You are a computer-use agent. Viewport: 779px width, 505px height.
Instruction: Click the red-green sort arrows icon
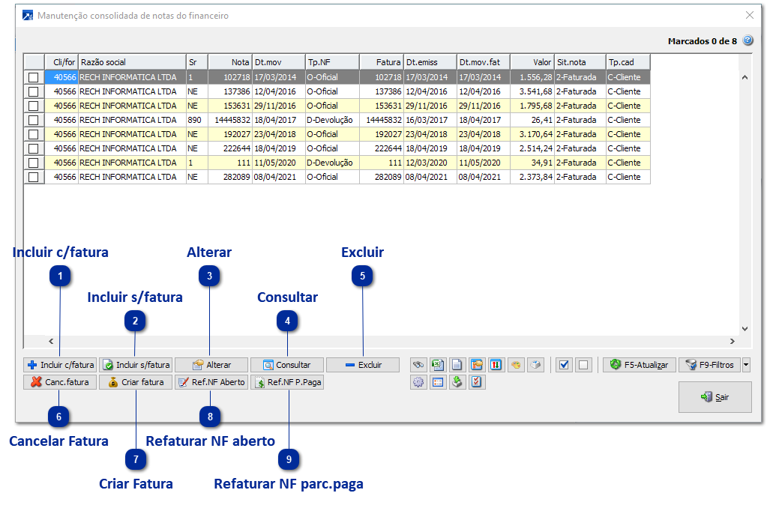click(496, 365)
